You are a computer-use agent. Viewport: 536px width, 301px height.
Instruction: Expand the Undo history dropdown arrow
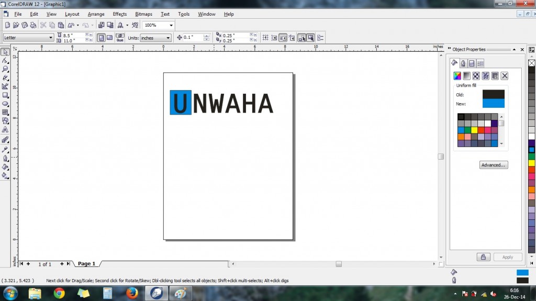coord(78,25)
